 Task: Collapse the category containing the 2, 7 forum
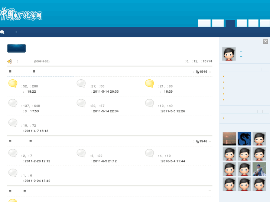[210, 142]
